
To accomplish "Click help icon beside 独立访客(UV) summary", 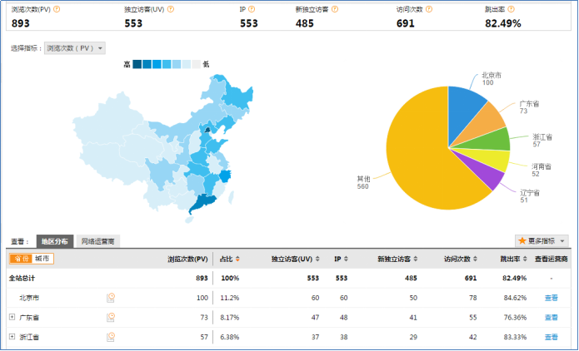I will [x=170, y=9].
